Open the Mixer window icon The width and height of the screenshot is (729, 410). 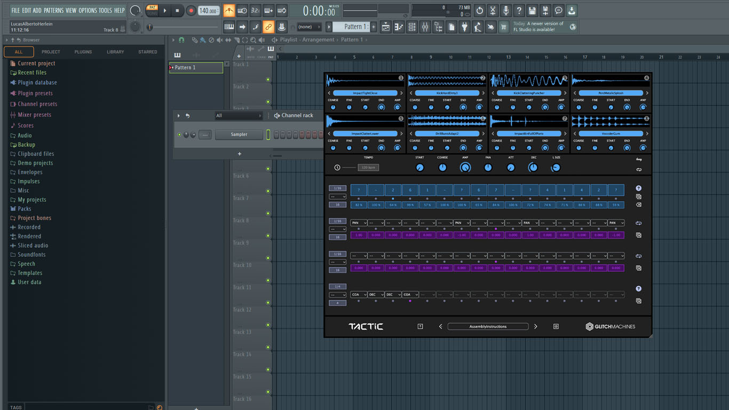coord(425,27)
